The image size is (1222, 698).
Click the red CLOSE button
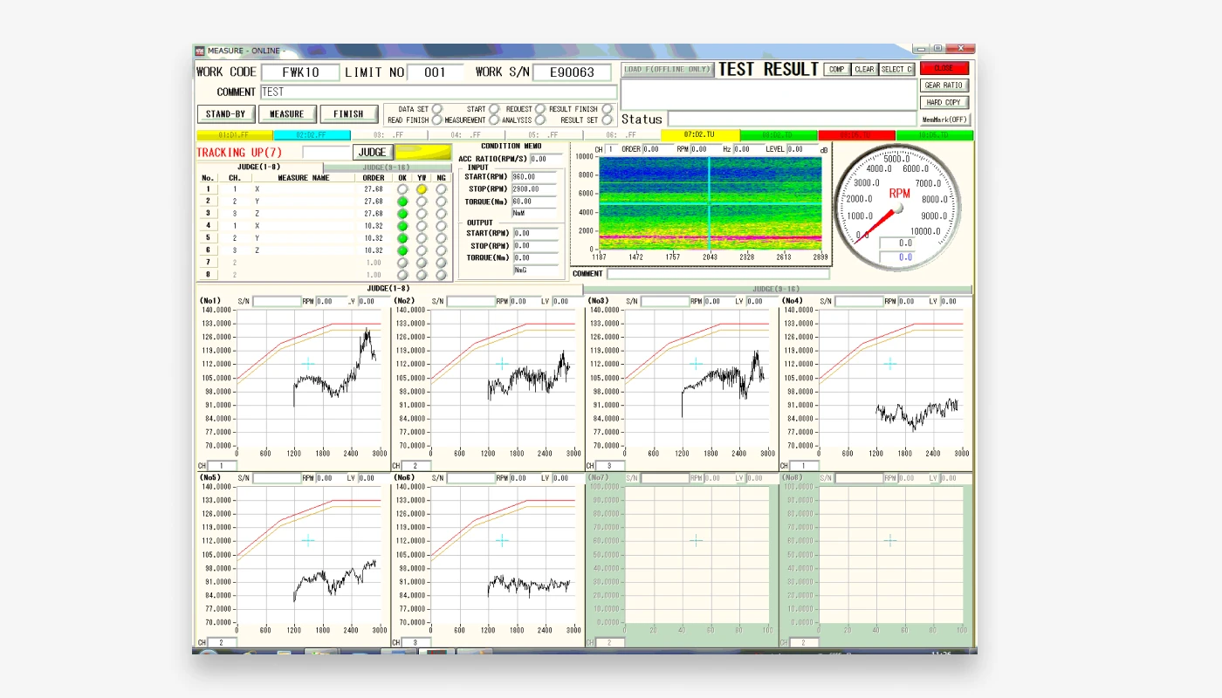point(944,68)
